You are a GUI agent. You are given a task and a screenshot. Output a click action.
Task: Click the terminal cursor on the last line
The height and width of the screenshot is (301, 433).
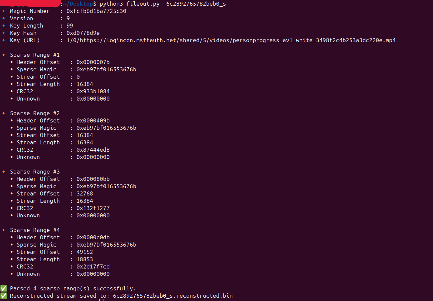click(102, 300)
